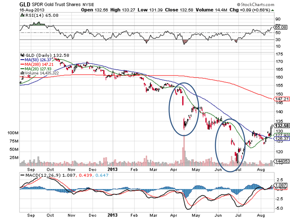The image size is (290, 219).
Task: Click the 147.21 red tag on the price axis
Action: (282, 99)
